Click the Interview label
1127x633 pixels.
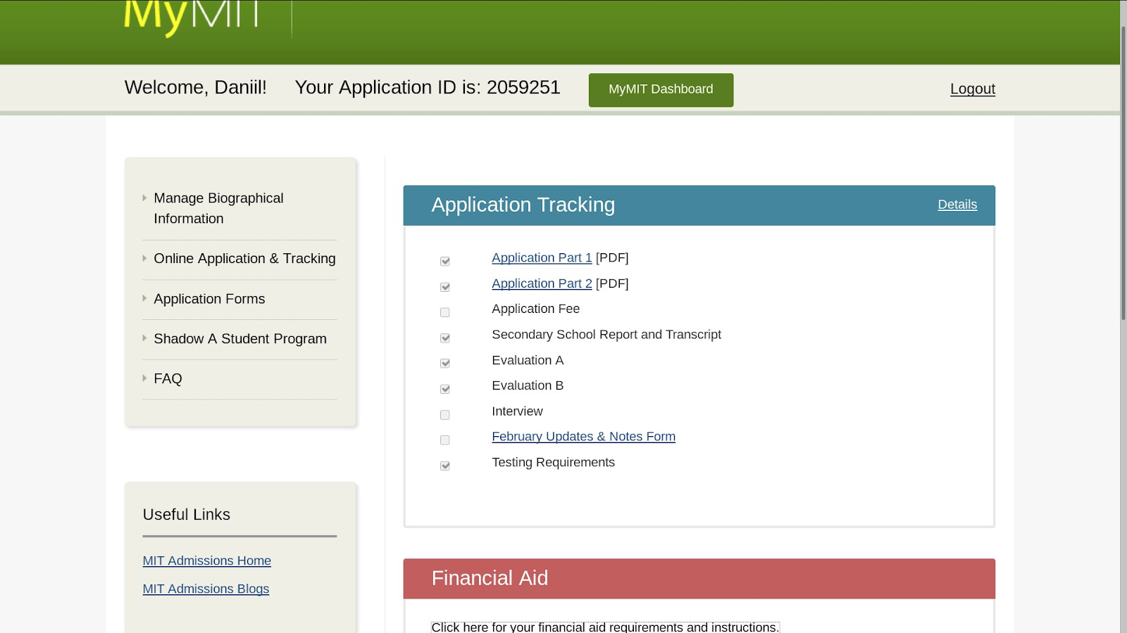point(517,411)
